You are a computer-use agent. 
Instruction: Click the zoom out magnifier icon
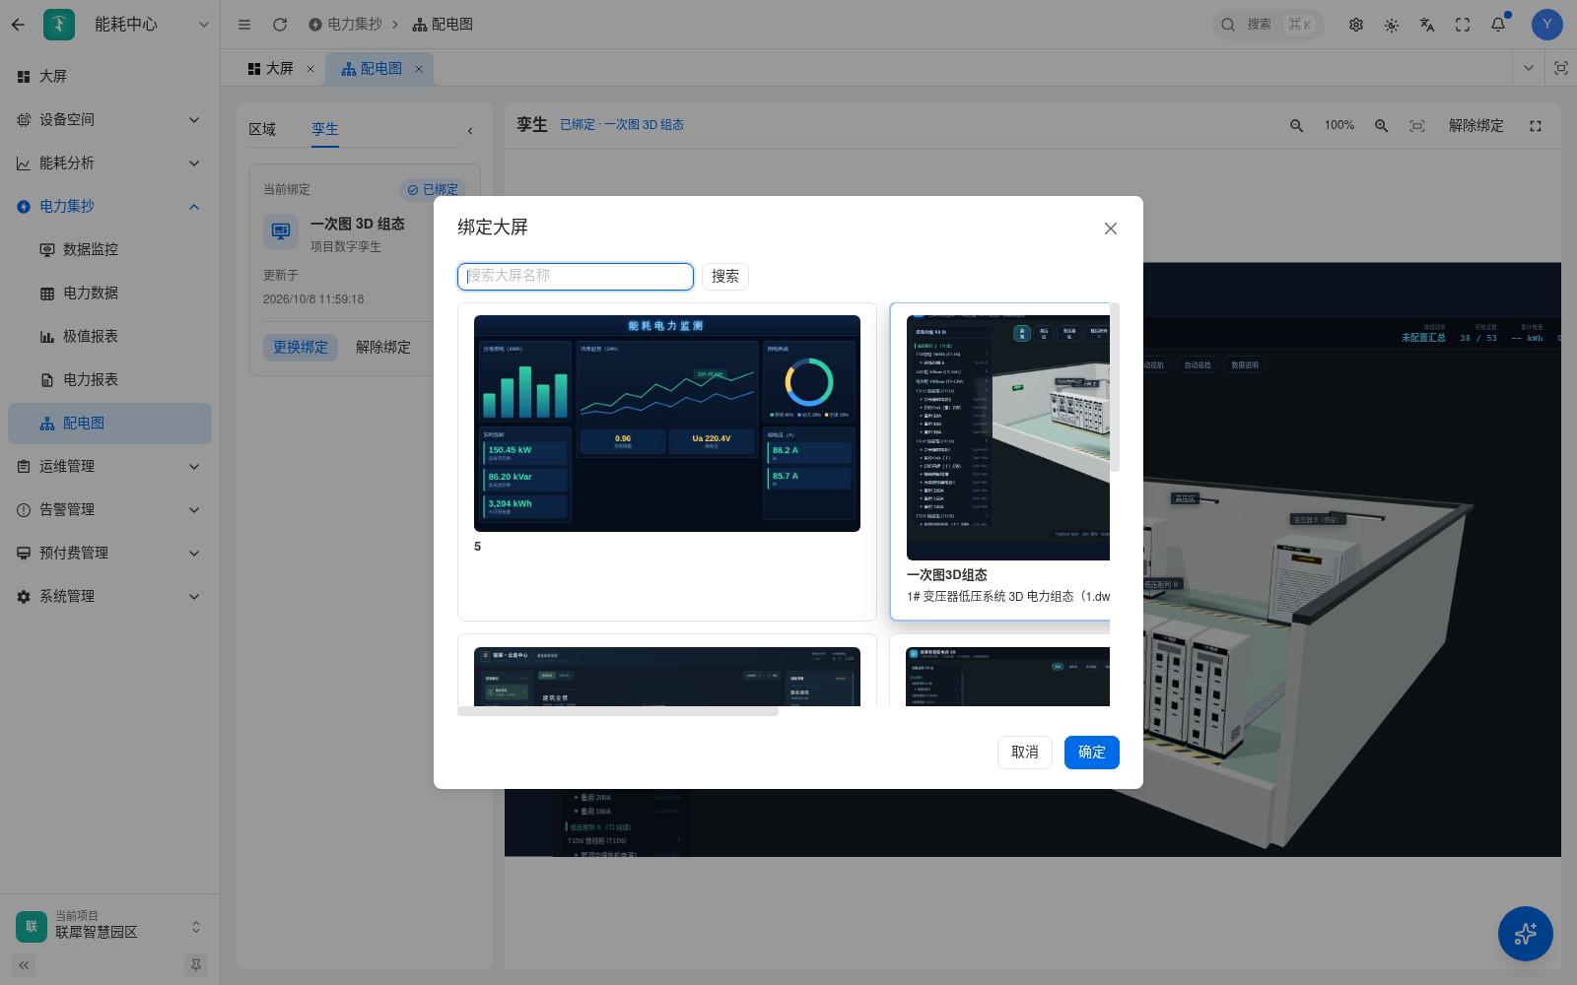[1297, 126]
